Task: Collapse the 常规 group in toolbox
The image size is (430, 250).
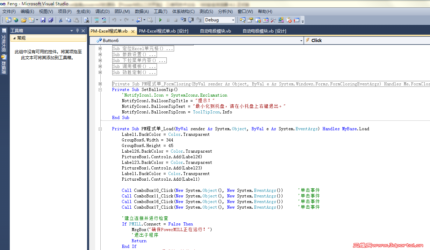Action: tap(14, 38)
